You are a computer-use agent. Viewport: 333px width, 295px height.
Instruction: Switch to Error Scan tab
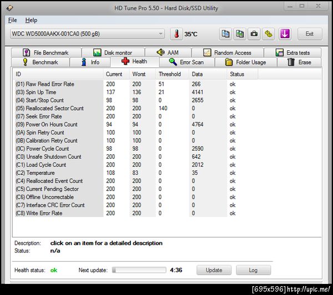tap(187, 62)
